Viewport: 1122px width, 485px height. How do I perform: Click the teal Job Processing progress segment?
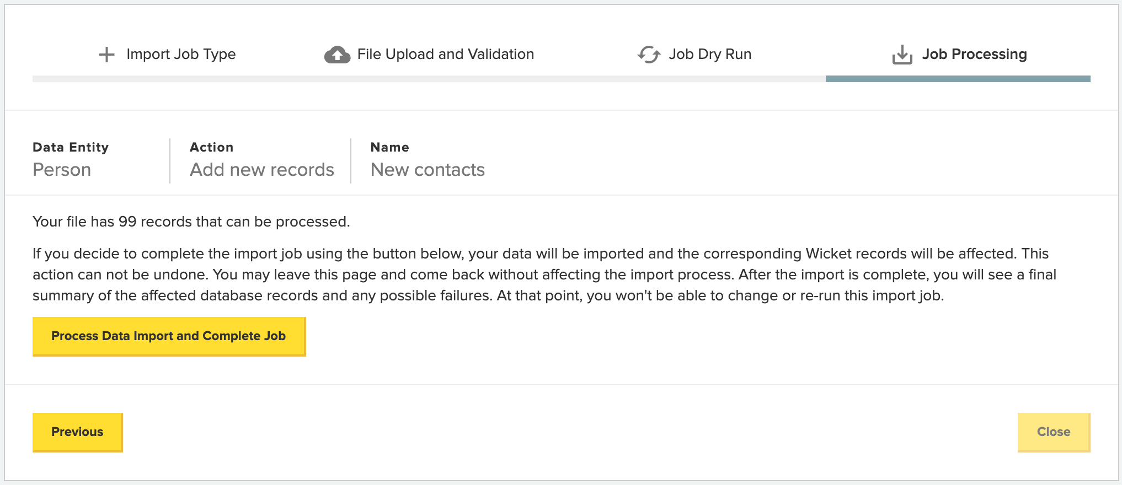point(958,79)
